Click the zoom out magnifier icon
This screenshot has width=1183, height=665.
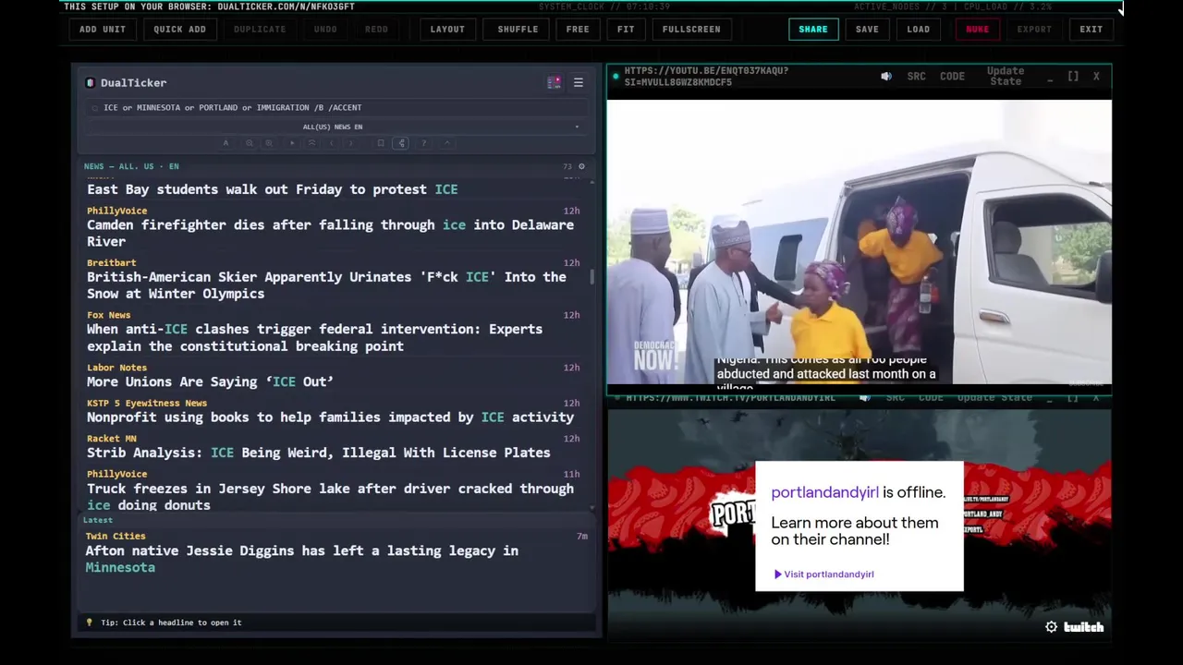(x=249, y=143)
